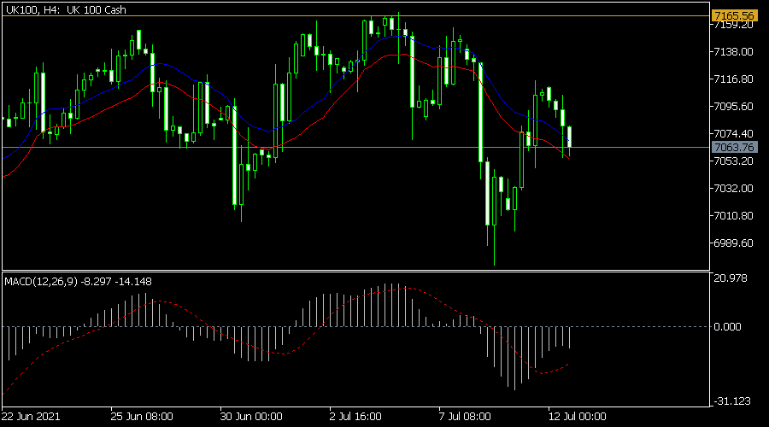Click the '7 Jul 08:00' time label
This screenshot has width=769, height=427.
pyautogui.click(x=465, y=416)
